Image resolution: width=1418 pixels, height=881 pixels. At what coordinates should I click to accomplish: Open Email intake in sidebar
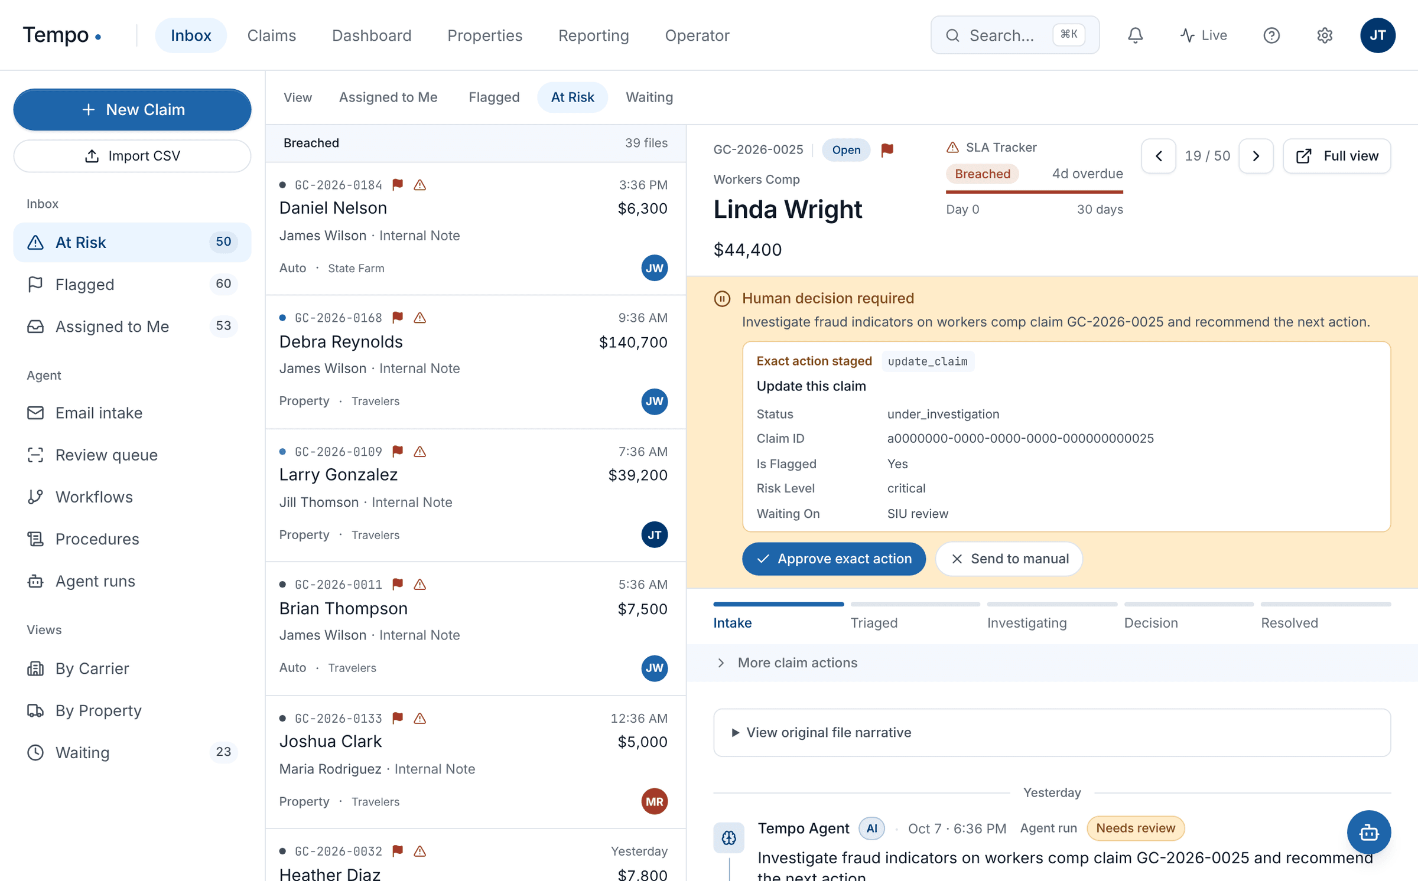pyautogui.click(x=132, y=413)
